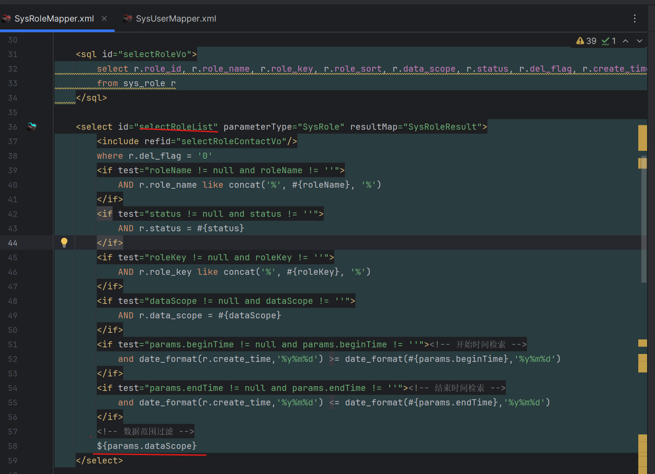The height and width of the screenshot is (474, 655).
Task: Click the selectRoleList id value
Action: [176, 127]
